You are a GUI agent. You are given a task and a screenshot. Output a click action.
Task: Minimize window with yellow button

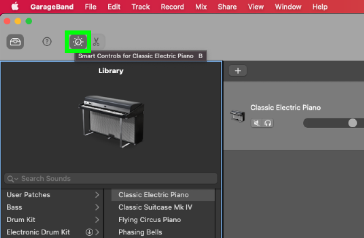[x=18, y=21]
